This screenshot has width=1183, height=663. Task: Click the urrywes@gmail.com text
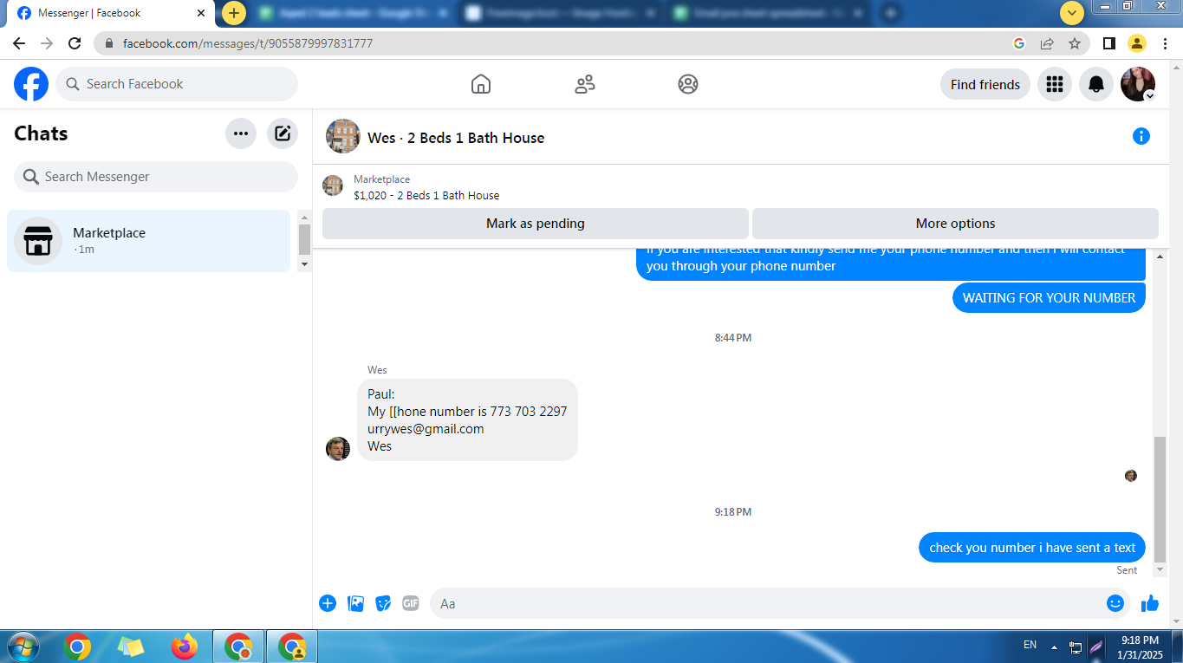pos(426,429)
